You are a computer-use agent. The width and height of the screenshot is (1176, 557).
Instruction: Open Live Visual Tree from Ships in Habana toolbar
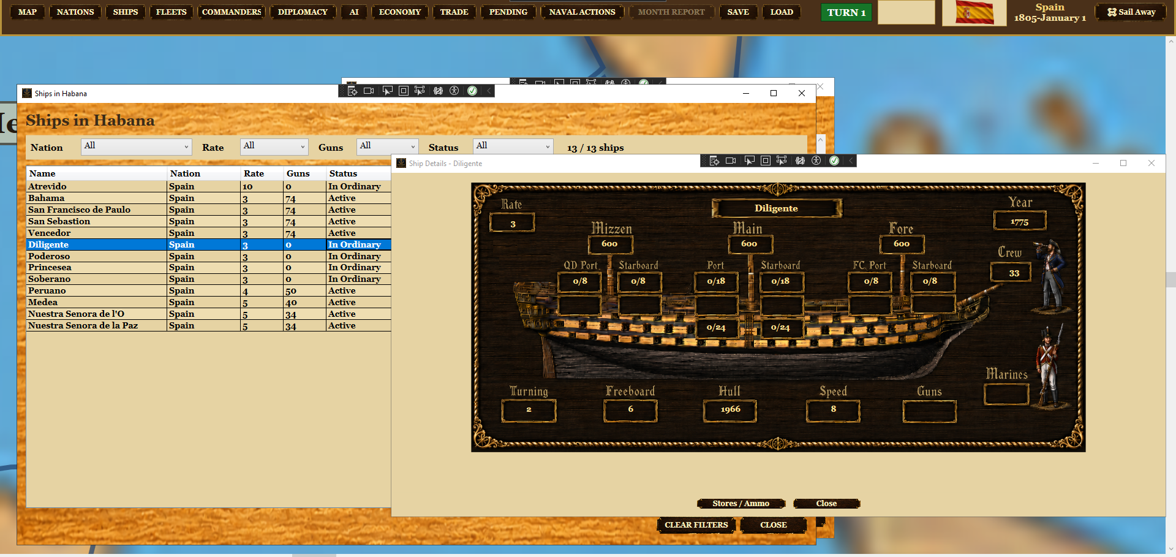[352, 91]
